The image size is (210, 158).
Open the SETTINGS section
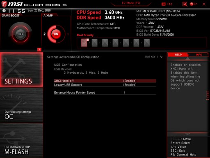point(21,70)
